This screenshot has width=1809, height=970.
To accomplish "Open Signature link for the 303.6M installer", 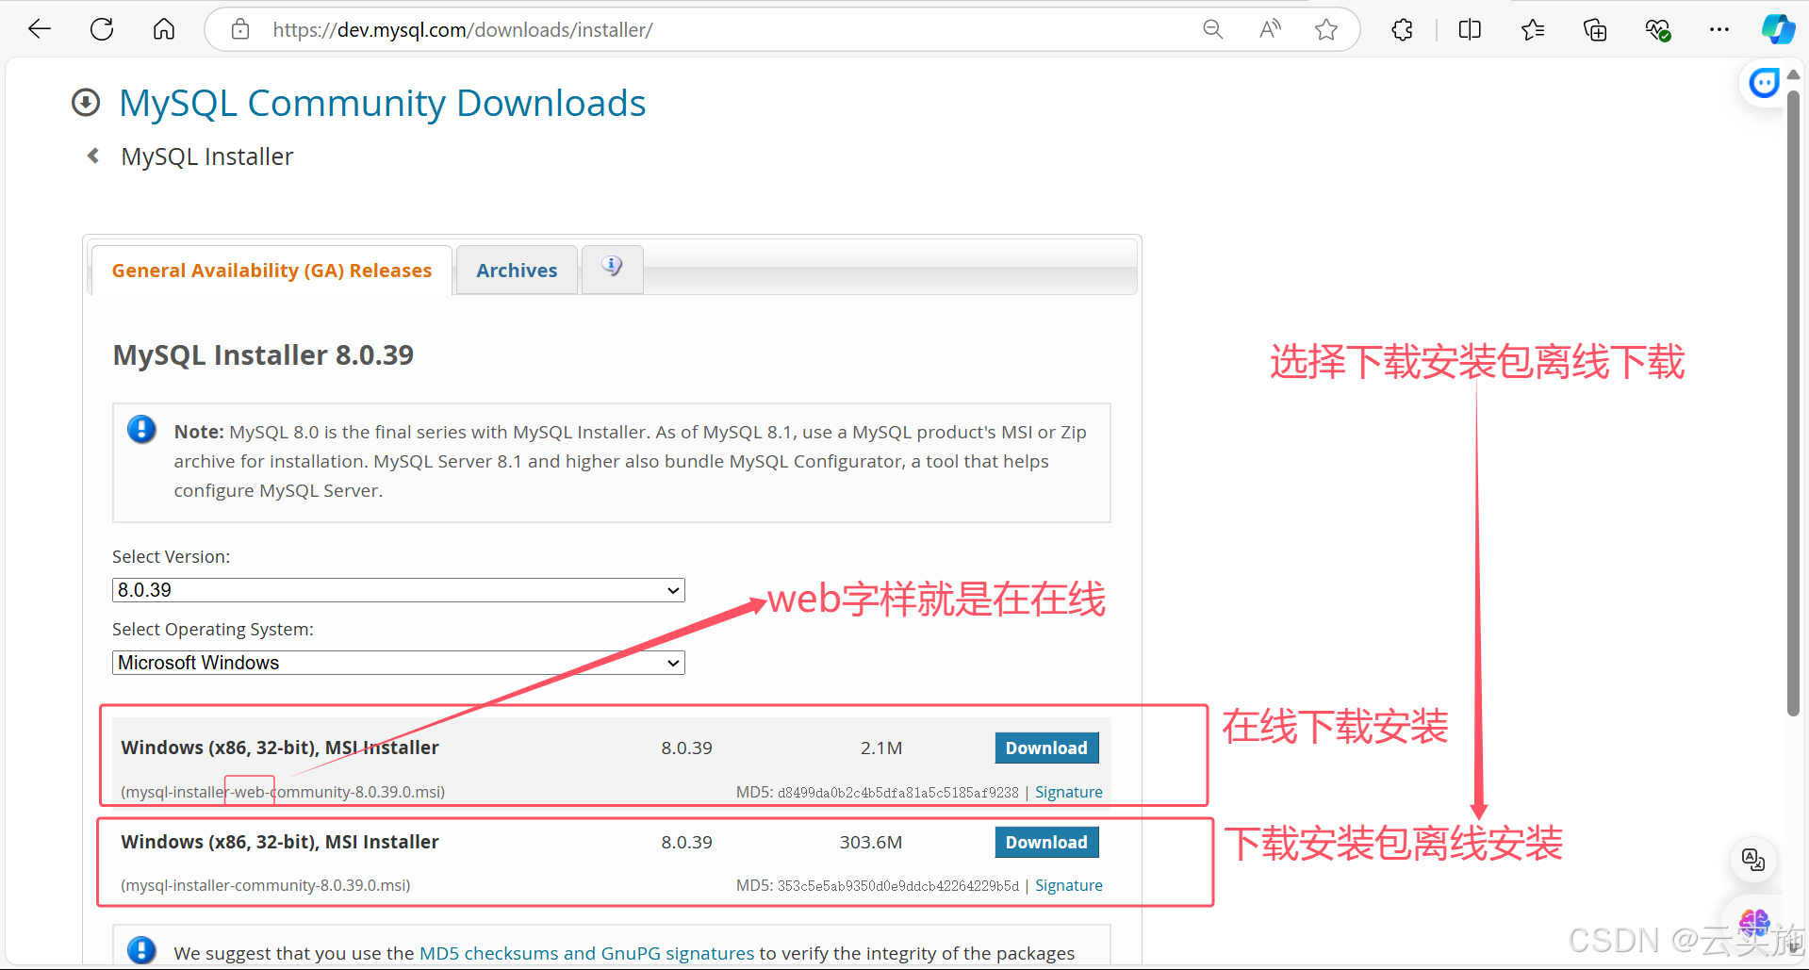I will 1068,885.
